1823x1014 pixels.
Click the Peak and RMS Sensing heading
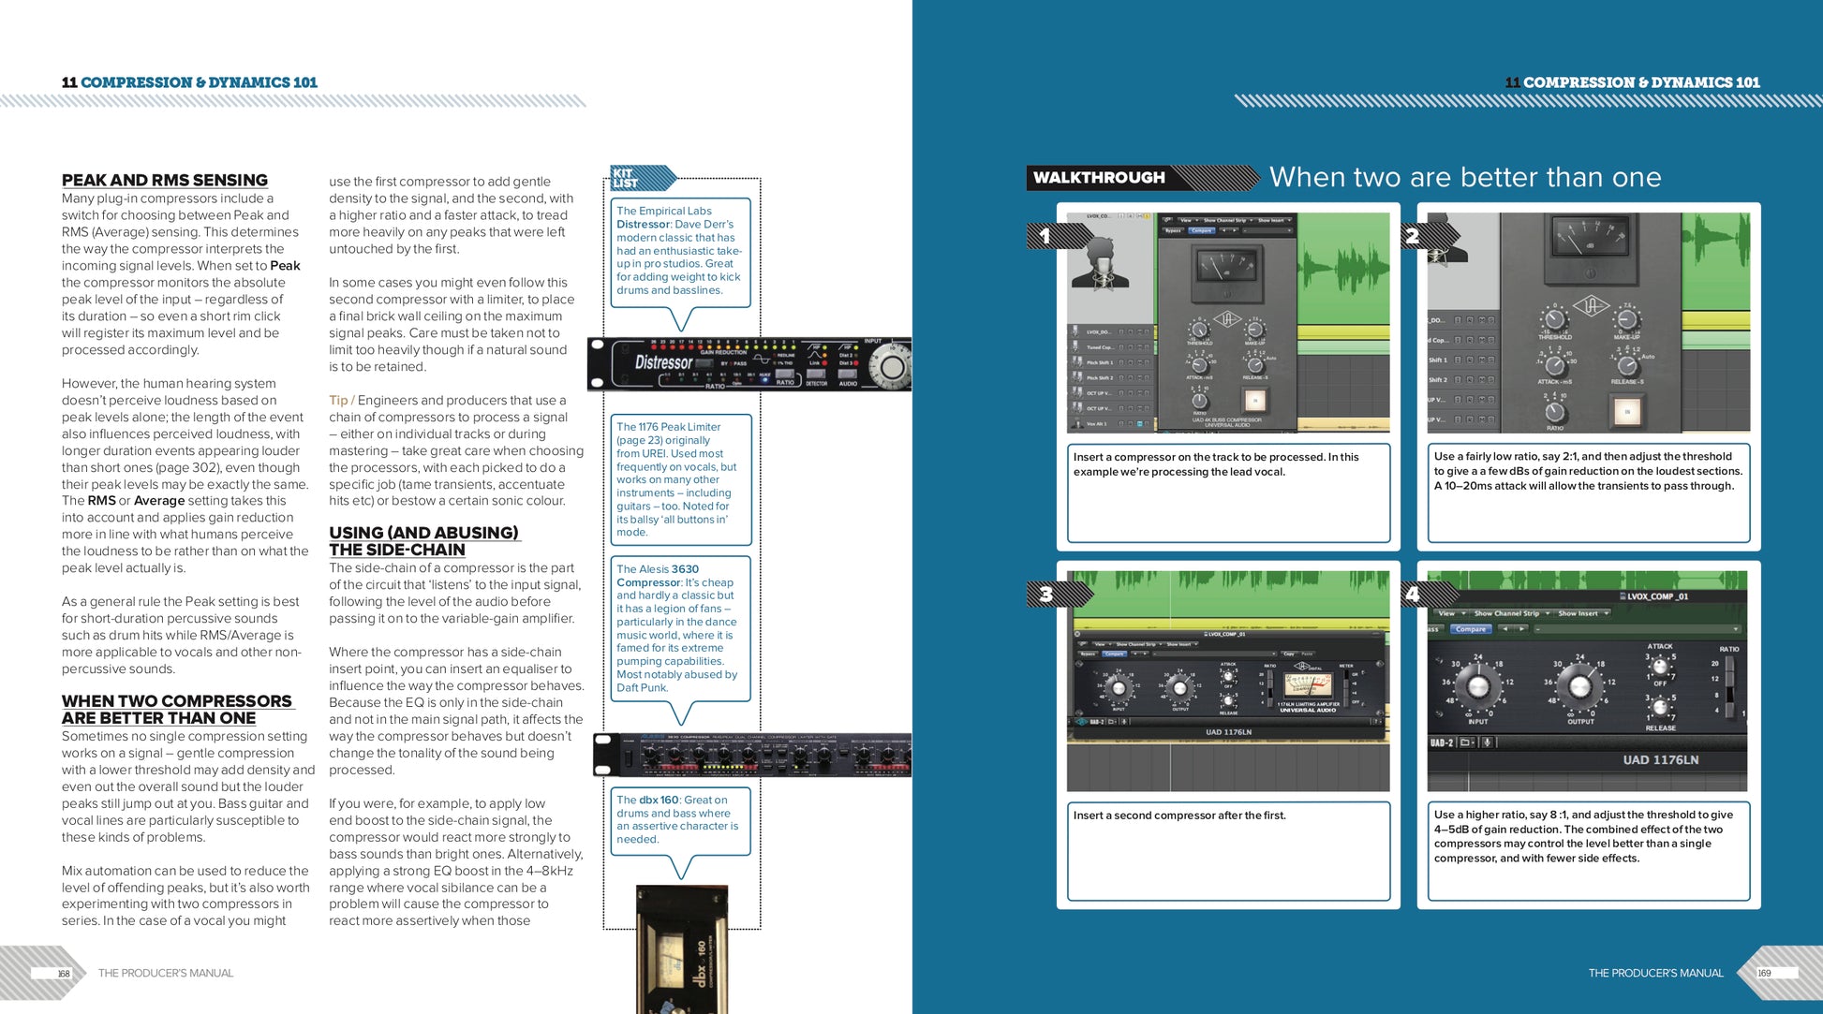165,180
